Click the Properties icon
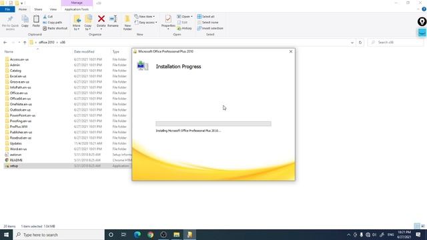 pyautogui.click(x=168, y=19)
